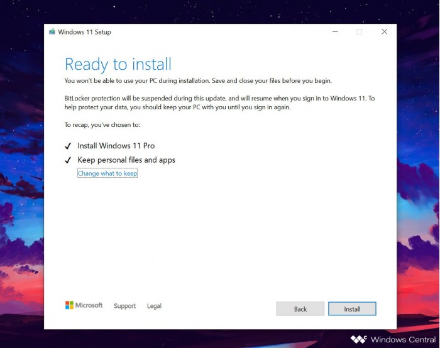The width and height of the screenshot is (440, 348).
Task: Open the Legal link
Action: pos(154,306)
